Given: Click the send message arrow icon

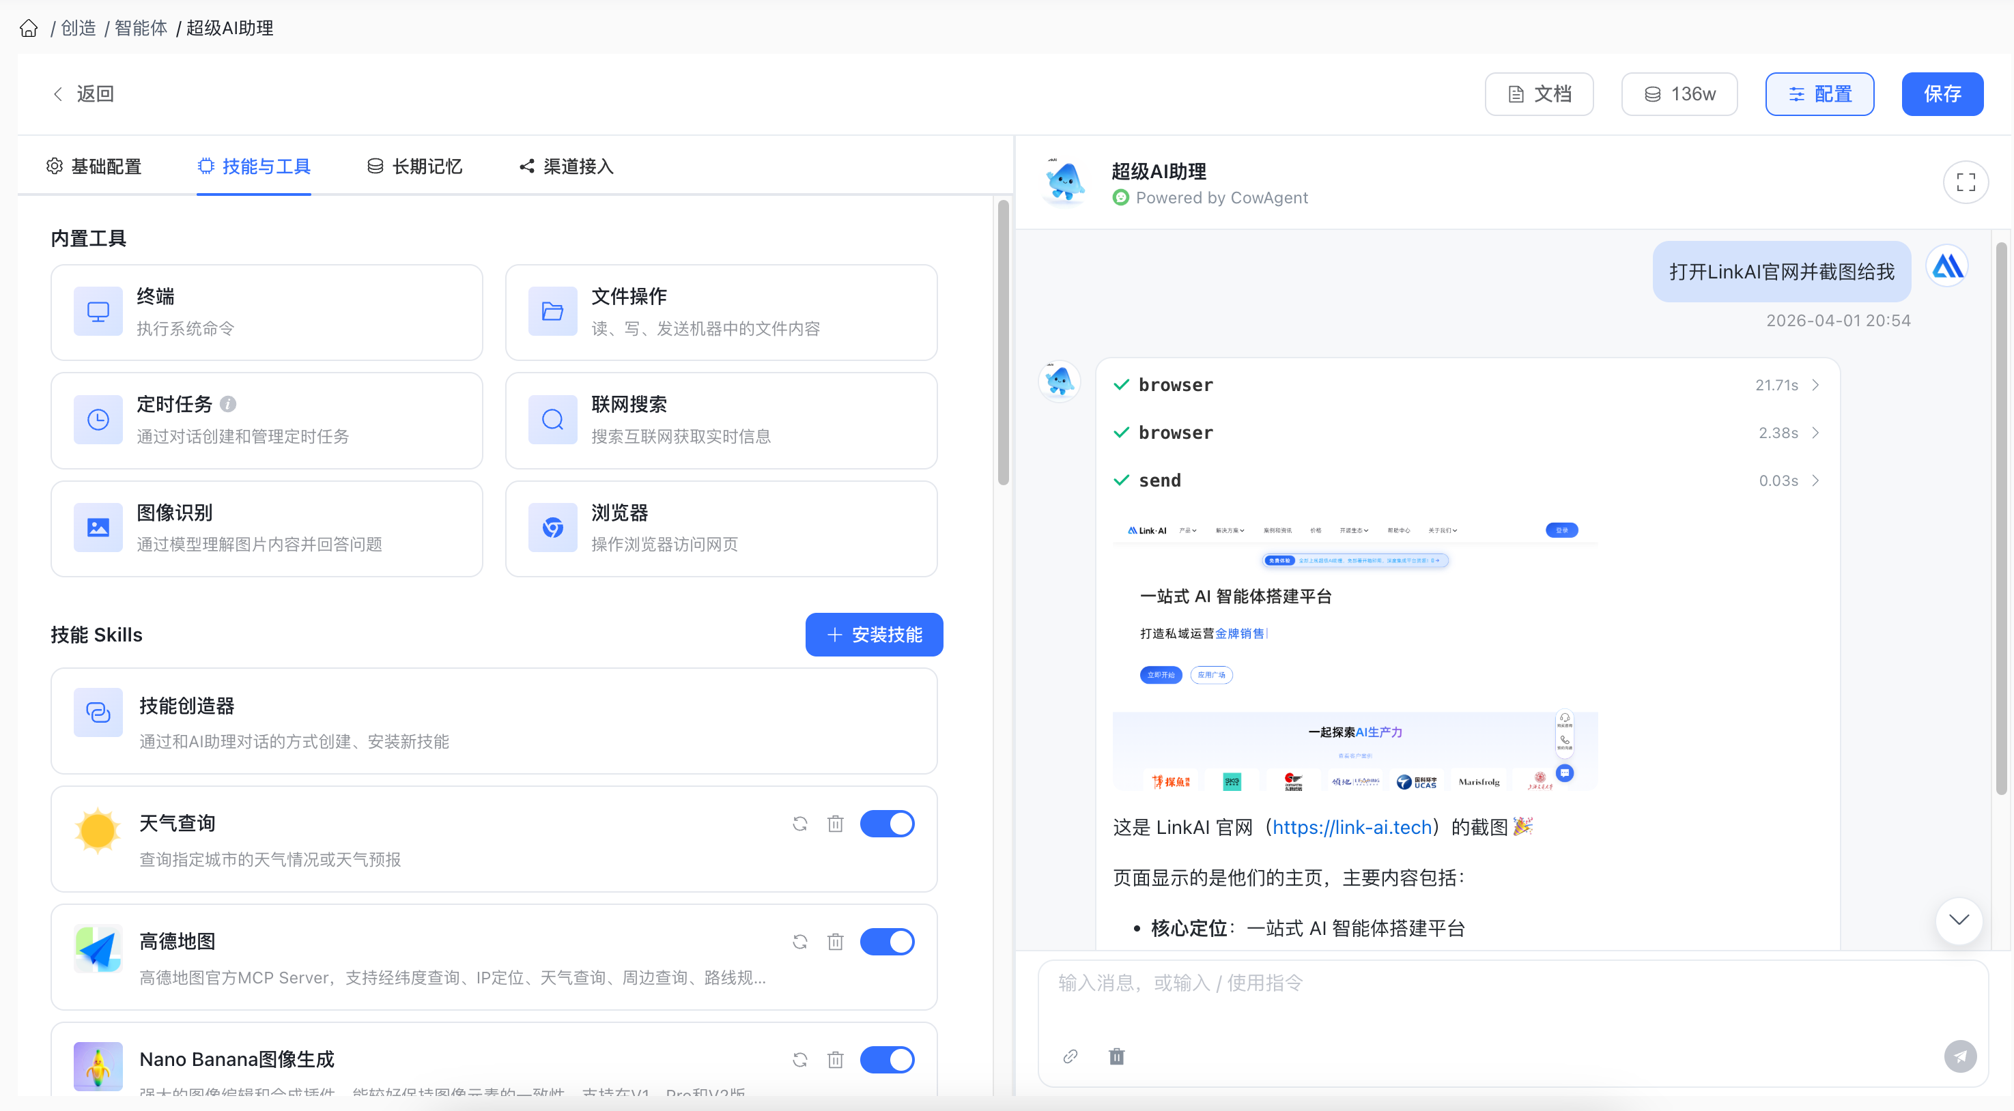Looking at the screenshot, I should (x=1960, y=1056).
